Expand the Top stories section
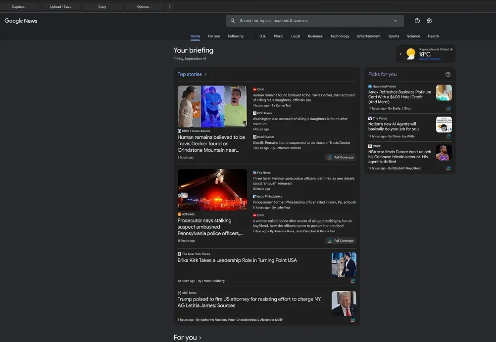The width and height of the screenshot is (496, 342). 205,75
